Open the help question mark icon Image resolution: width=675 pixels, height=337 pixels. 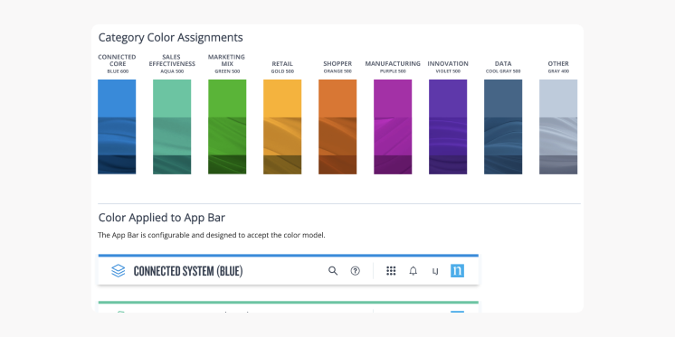(356, 271)
